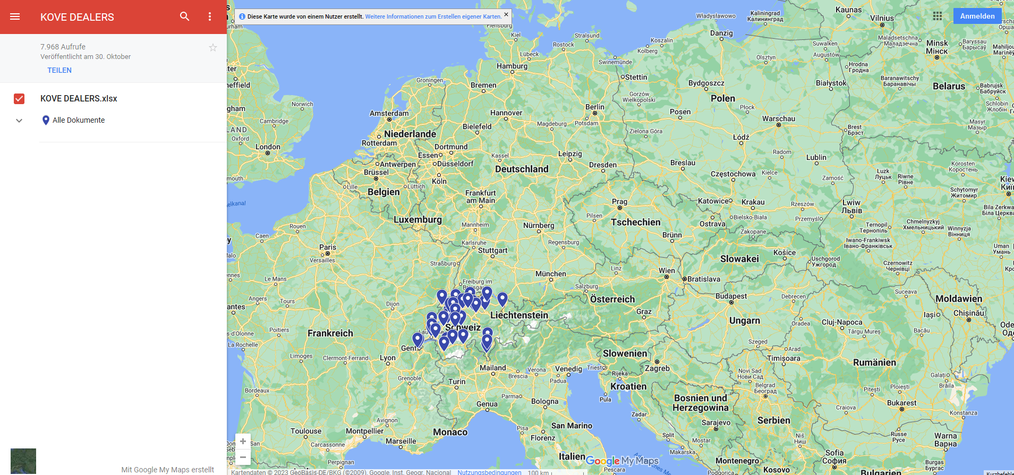Screen dimensions: 1014x475
Task: Zoom out with the minus button
Action: point(243,457)
